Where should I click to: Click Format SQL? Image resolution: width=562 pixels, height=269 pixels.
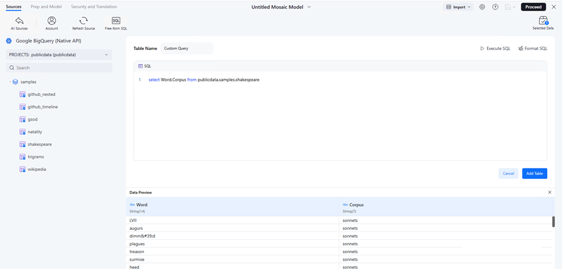pos(533,48)
